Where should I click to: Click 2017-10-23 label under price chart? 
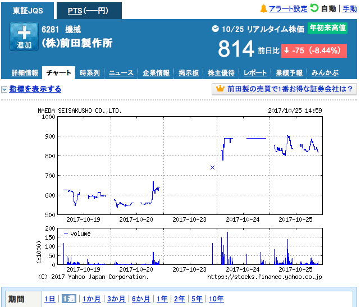click(189, 219)
